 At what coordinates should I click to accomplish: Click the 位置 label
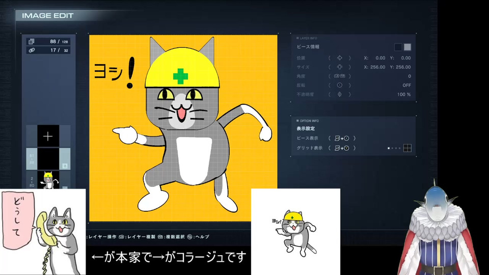coord(301,58)
